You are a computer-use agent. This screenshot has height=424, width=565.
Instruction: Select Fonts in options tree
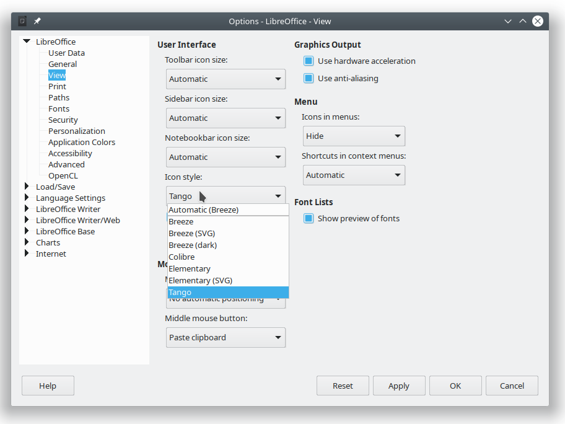(x=59, y=109)
